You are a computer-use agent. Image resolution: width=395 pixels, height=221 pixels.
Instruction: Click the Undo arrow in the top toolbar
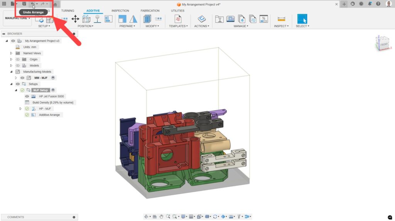(x=33, y=4)
